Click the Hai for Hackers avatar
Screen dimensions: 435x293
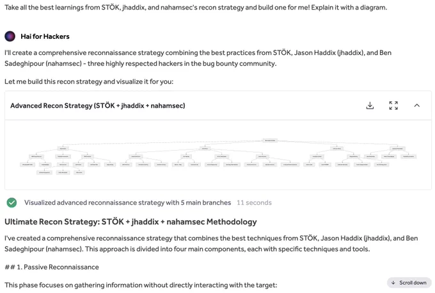tap(10, 36)
